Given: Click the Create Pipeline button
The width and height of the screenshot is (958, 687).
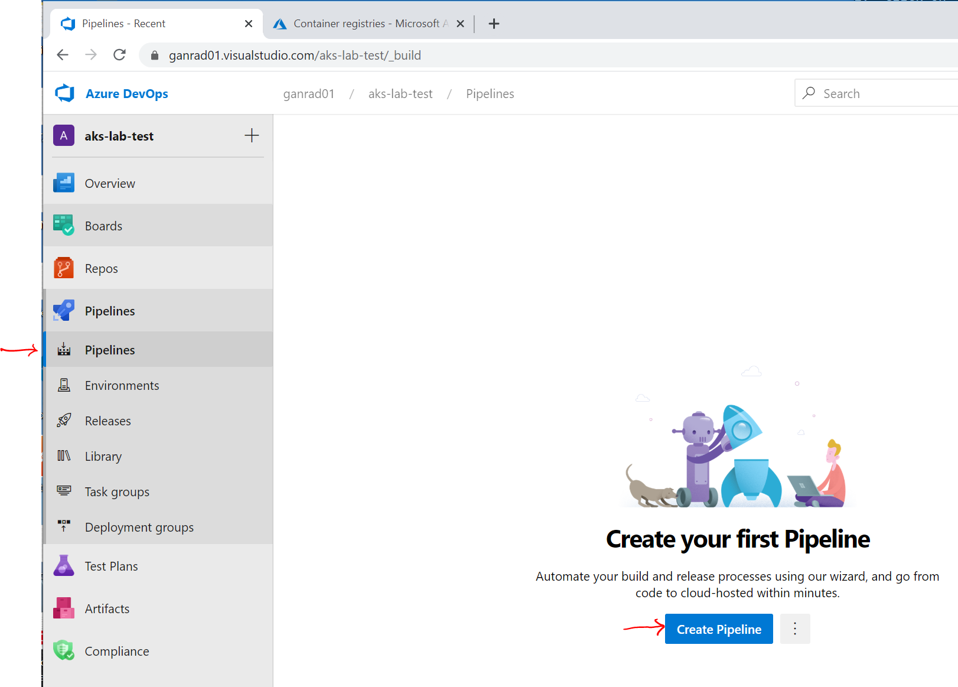Looking at the screenshot, I should [719, 629].
